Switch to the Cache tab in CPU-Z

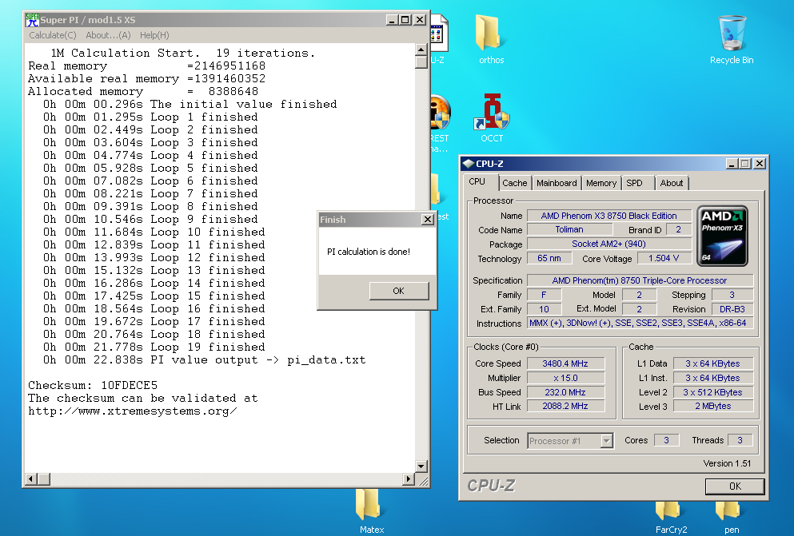pos(514,183)
